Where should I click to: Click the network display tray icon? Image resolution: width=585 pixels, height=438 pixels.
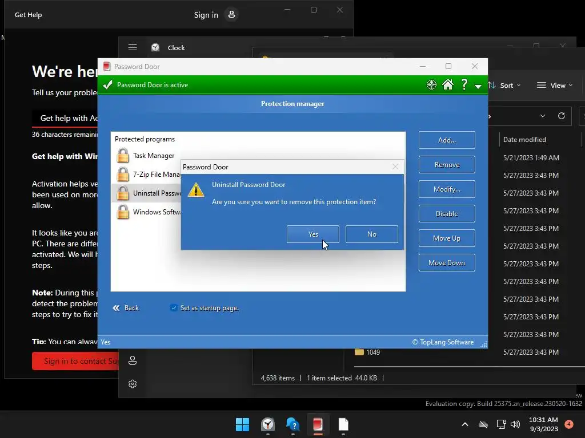(x=502, y=424)
